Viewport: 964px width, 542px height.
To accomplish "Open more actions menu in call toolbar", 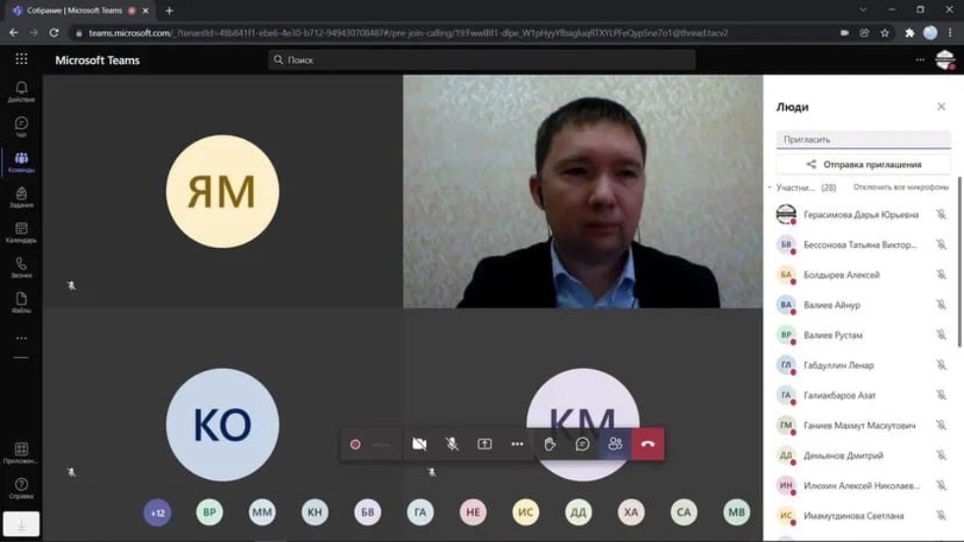I will pyautogui.click(x=517, y=444).
